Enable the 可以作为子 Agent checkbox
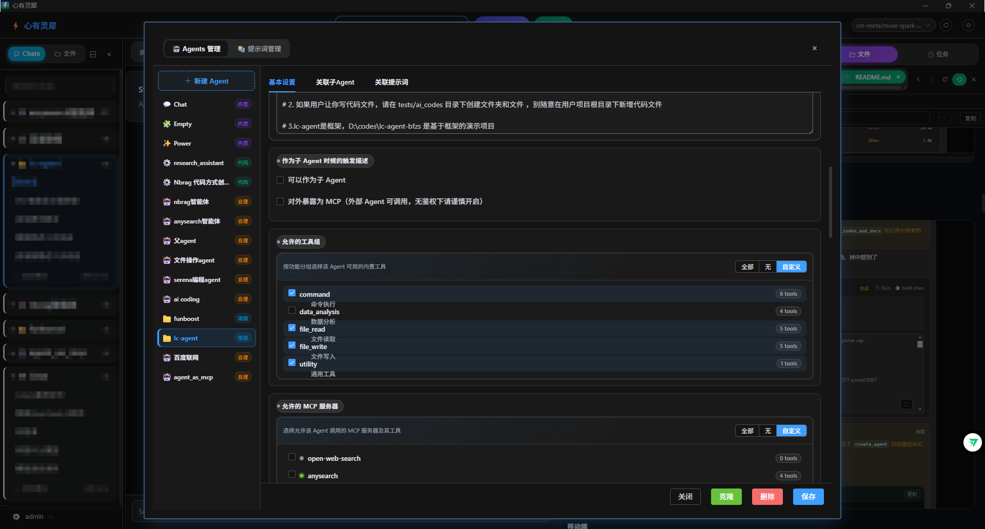Screen dimensions: 985x529 pyautogui.click(x=280, y=180)
